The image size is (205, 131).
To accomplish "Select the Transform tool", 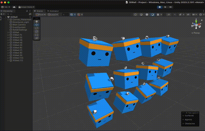I will 36,38.
